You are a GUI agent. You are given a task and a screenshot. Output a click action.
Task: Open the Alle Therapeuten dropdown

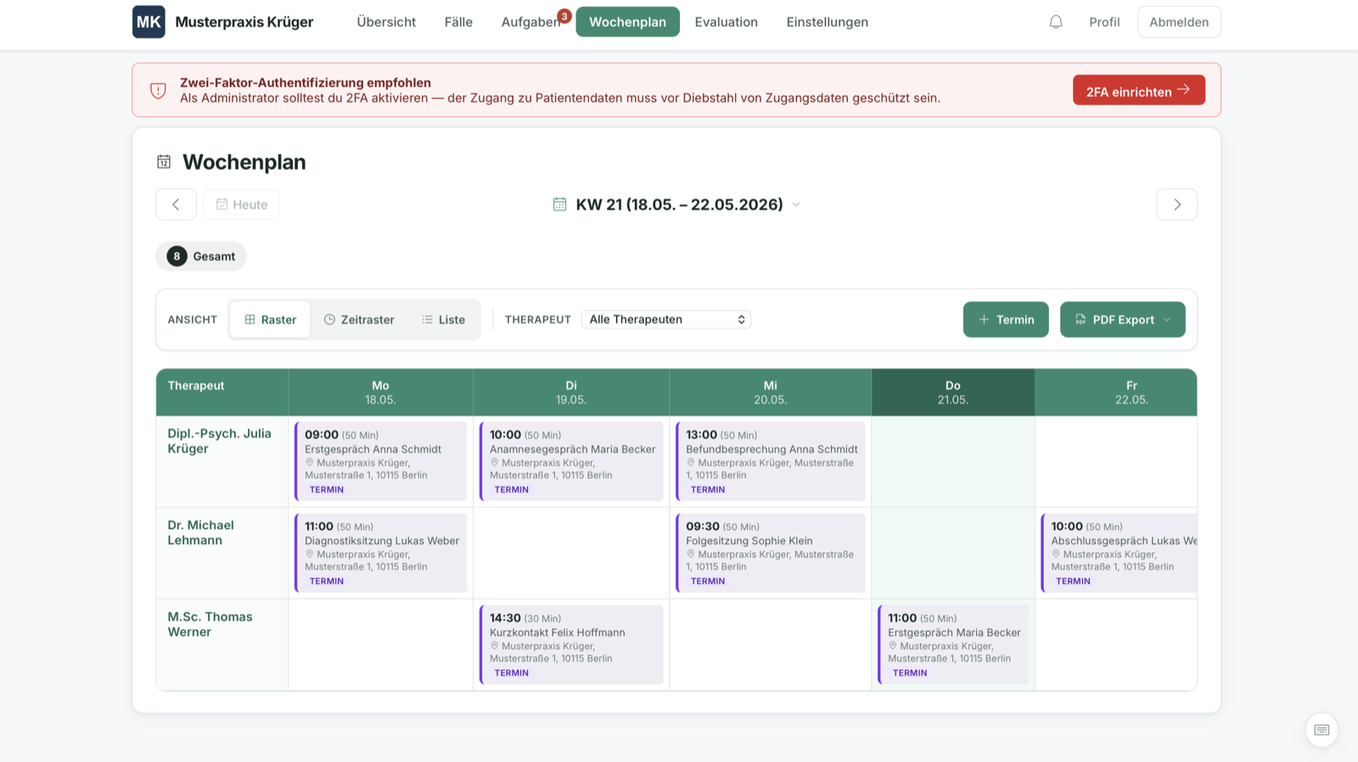point(666,320)
